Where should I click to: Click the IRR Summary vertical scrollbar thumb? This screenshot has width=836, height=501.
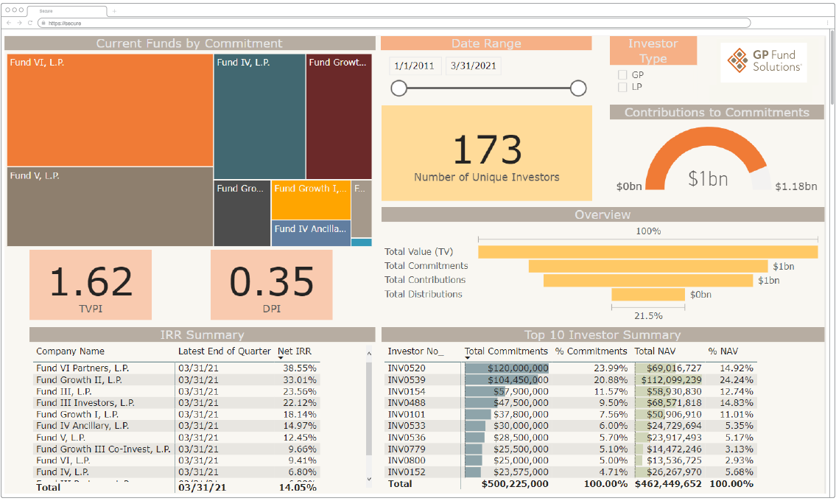369,409
